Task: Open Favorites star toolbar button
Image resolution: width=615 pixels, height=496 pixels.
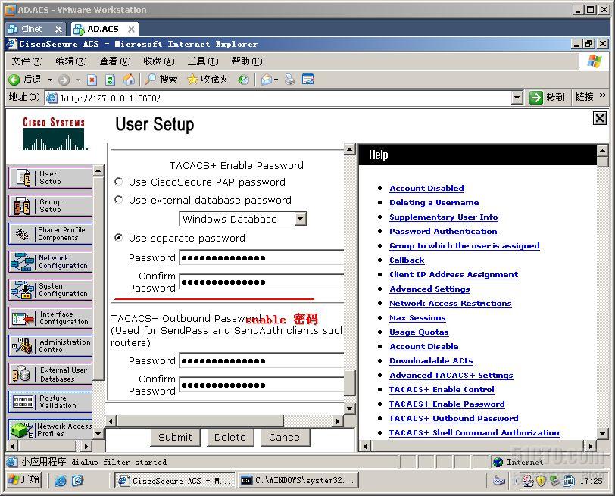Action: [208, 80]
